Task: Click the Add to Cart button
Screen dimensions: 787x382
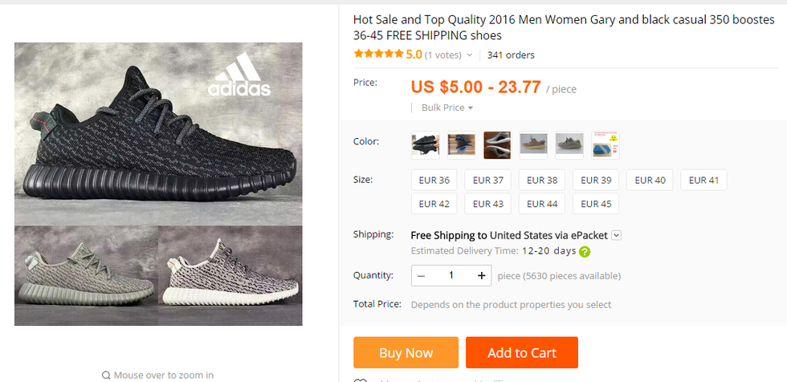Action: pos(522,352)
